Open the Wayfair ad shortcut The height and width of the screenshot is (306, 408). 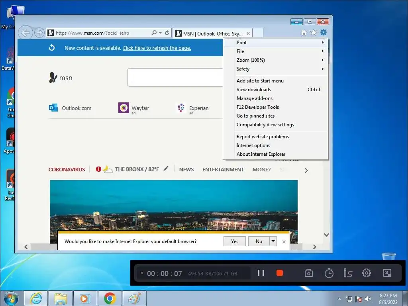click(134, 108)
